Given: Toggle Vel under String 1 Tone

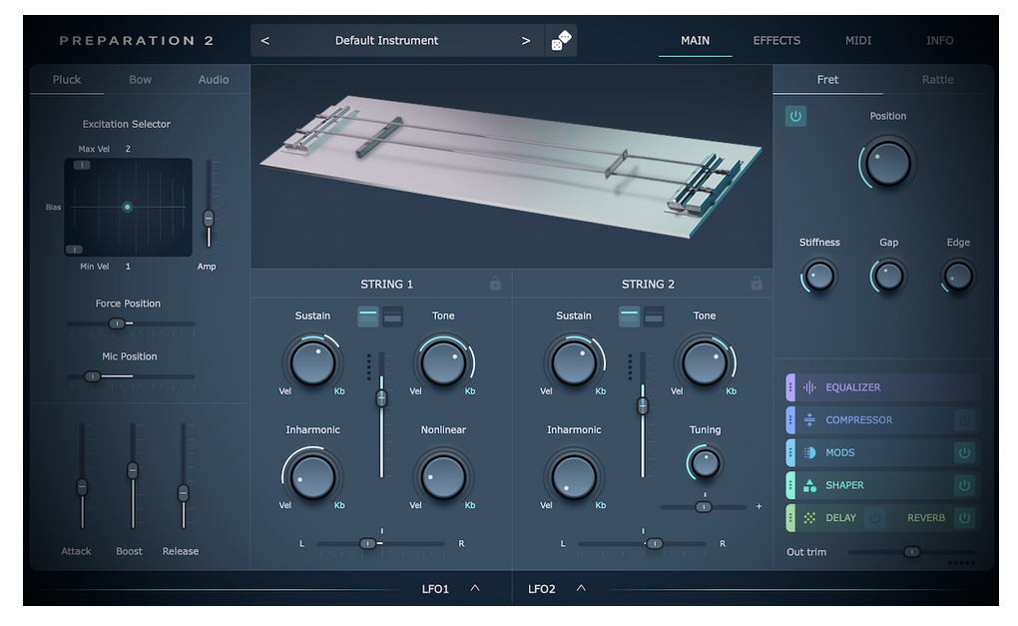Looking at the screenshot, I should tap(415, 391).
